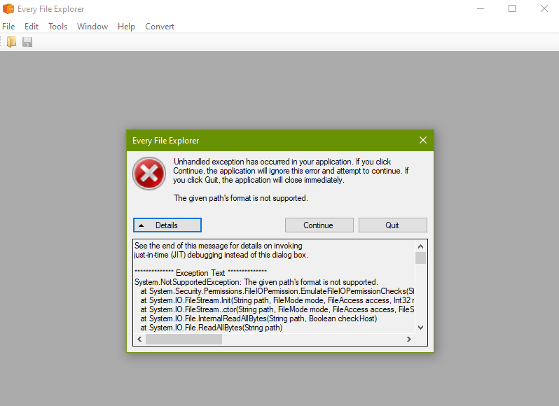Open the Edit menu
The image size is (559, 406).
[32, 27]
